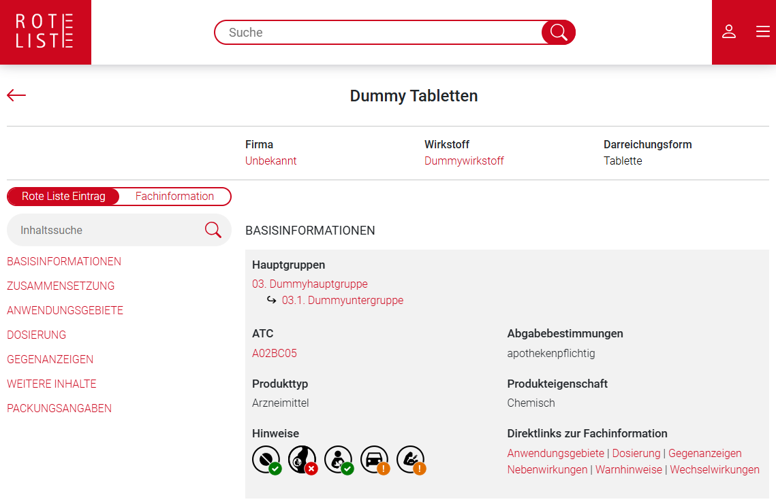Open the ATC code A02BC05 link

pyautogui.click(x=274, y=353)
